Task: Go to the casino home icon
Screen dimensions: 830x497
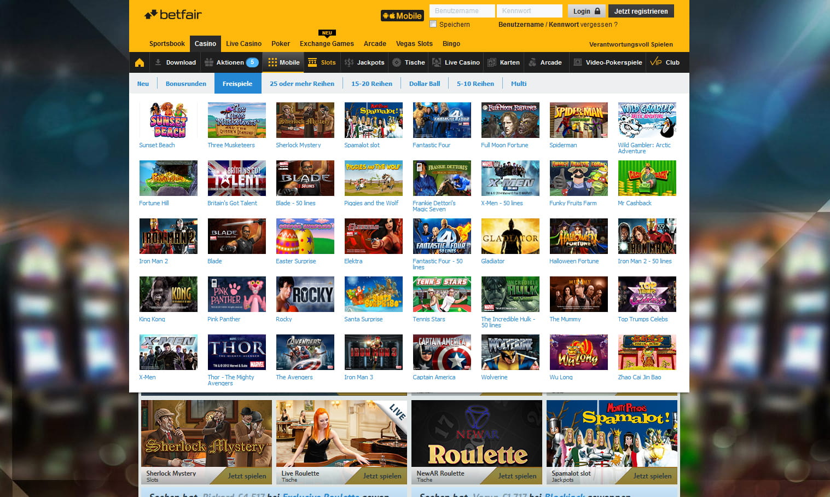Action: [140, 62]
